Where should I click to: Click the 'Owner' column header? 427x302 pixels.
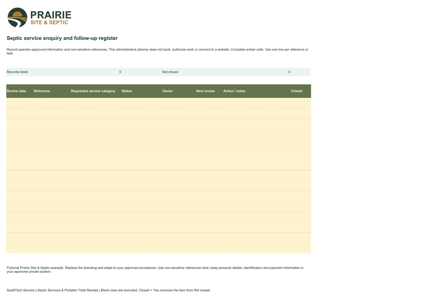[x=167, y=91]
